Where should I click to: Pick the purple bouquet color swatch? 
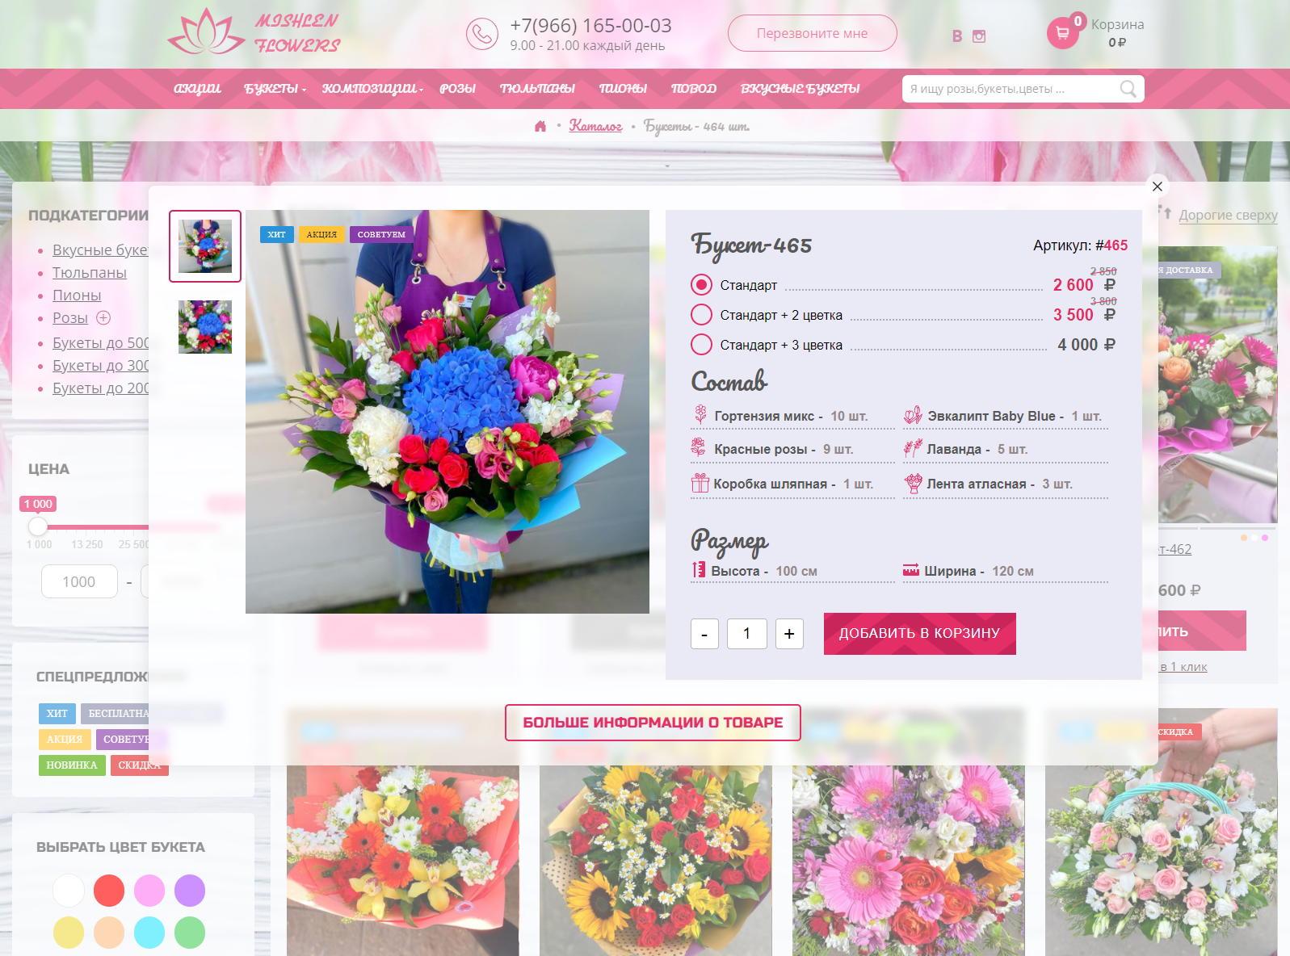click(x=190, y=891)
